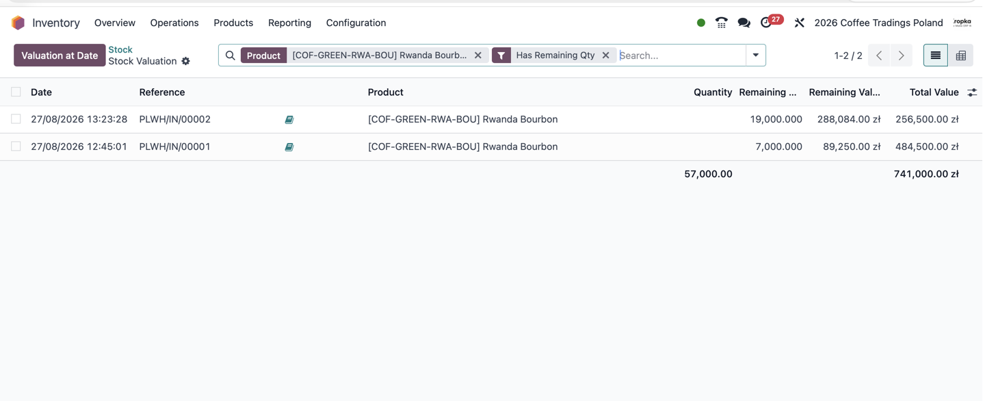Click the 1-2 / 2 pager counter
The image size is (983, 401).
(x=848, y=55)
